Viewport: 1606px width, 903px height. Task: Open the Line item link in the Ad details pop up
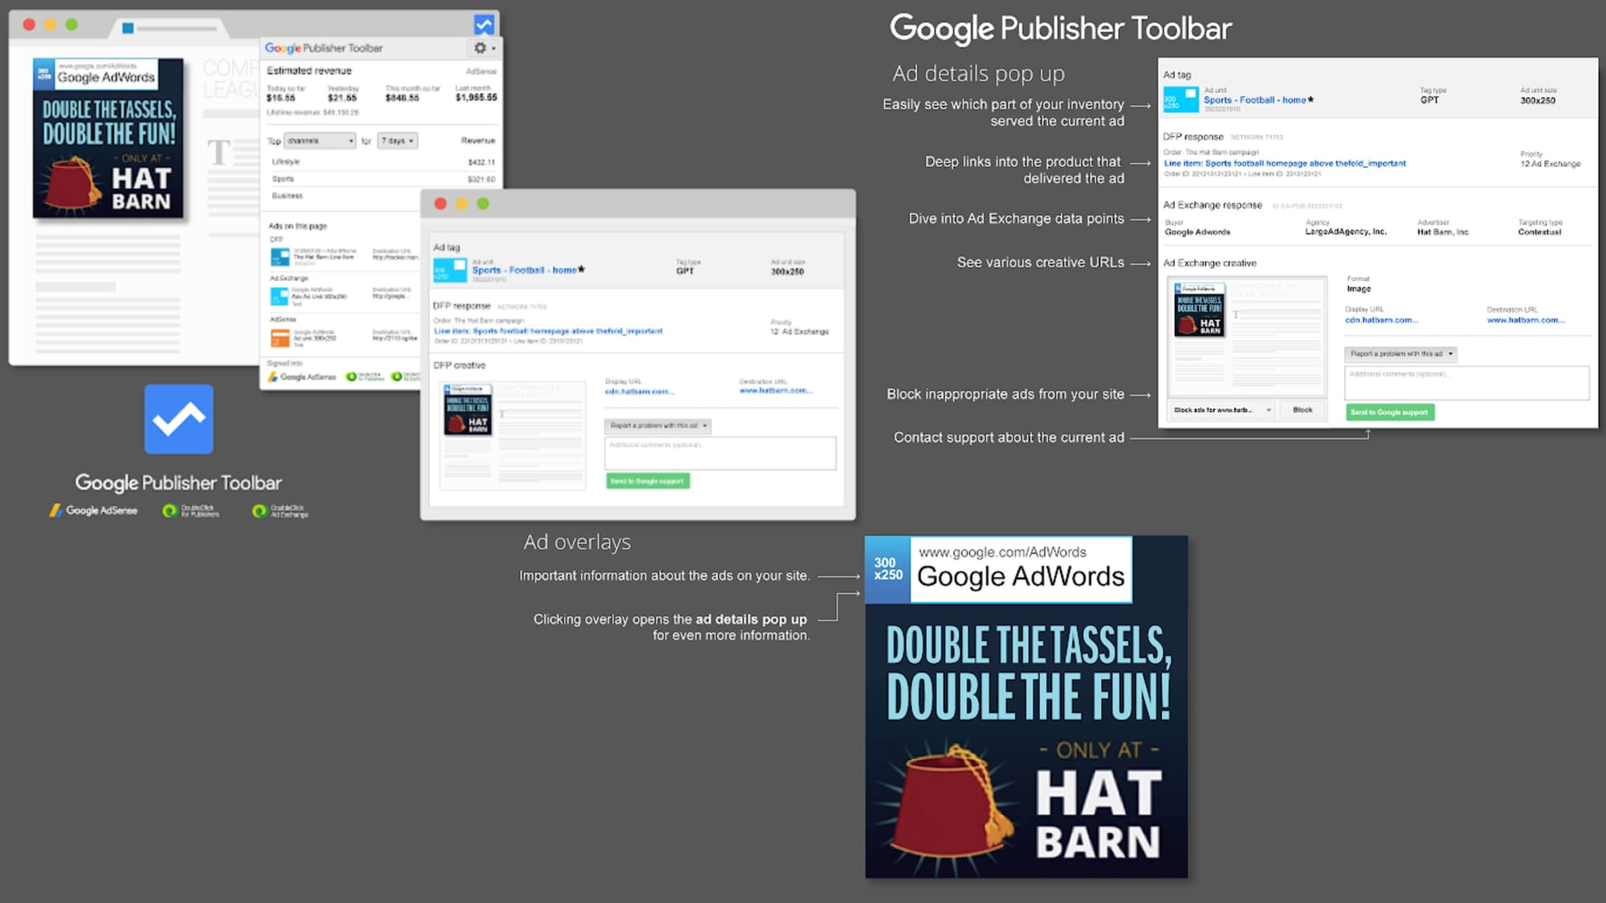coord(1285,163)
